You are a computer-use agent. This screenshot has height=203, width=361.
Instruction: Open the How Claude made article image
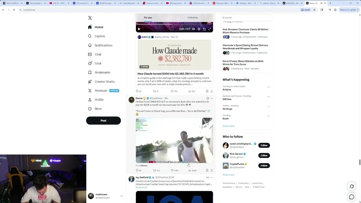pos(174,55)
